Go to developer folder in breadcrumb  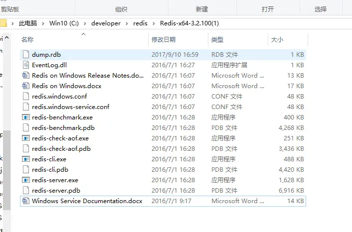click(x=106, y=23)
